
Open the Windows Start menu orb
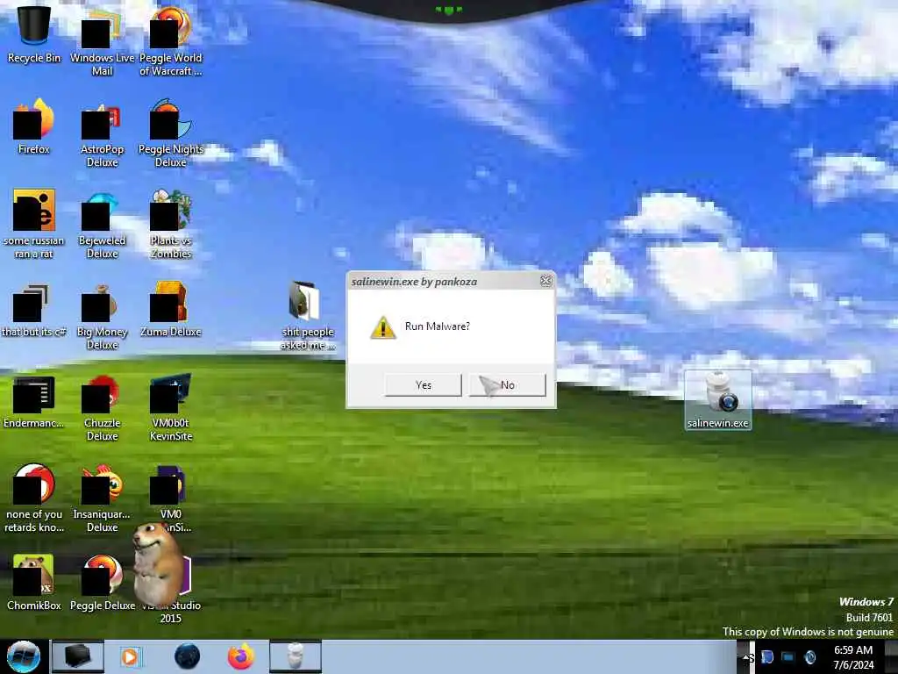point(24,656)
